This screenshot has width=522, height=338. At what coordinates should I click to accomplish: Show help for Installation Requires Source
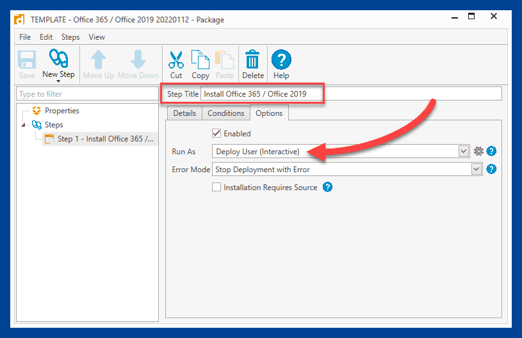(x=327, y=187)
